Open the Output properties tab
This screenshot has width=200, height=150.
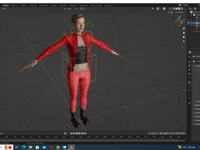[189, 66]
